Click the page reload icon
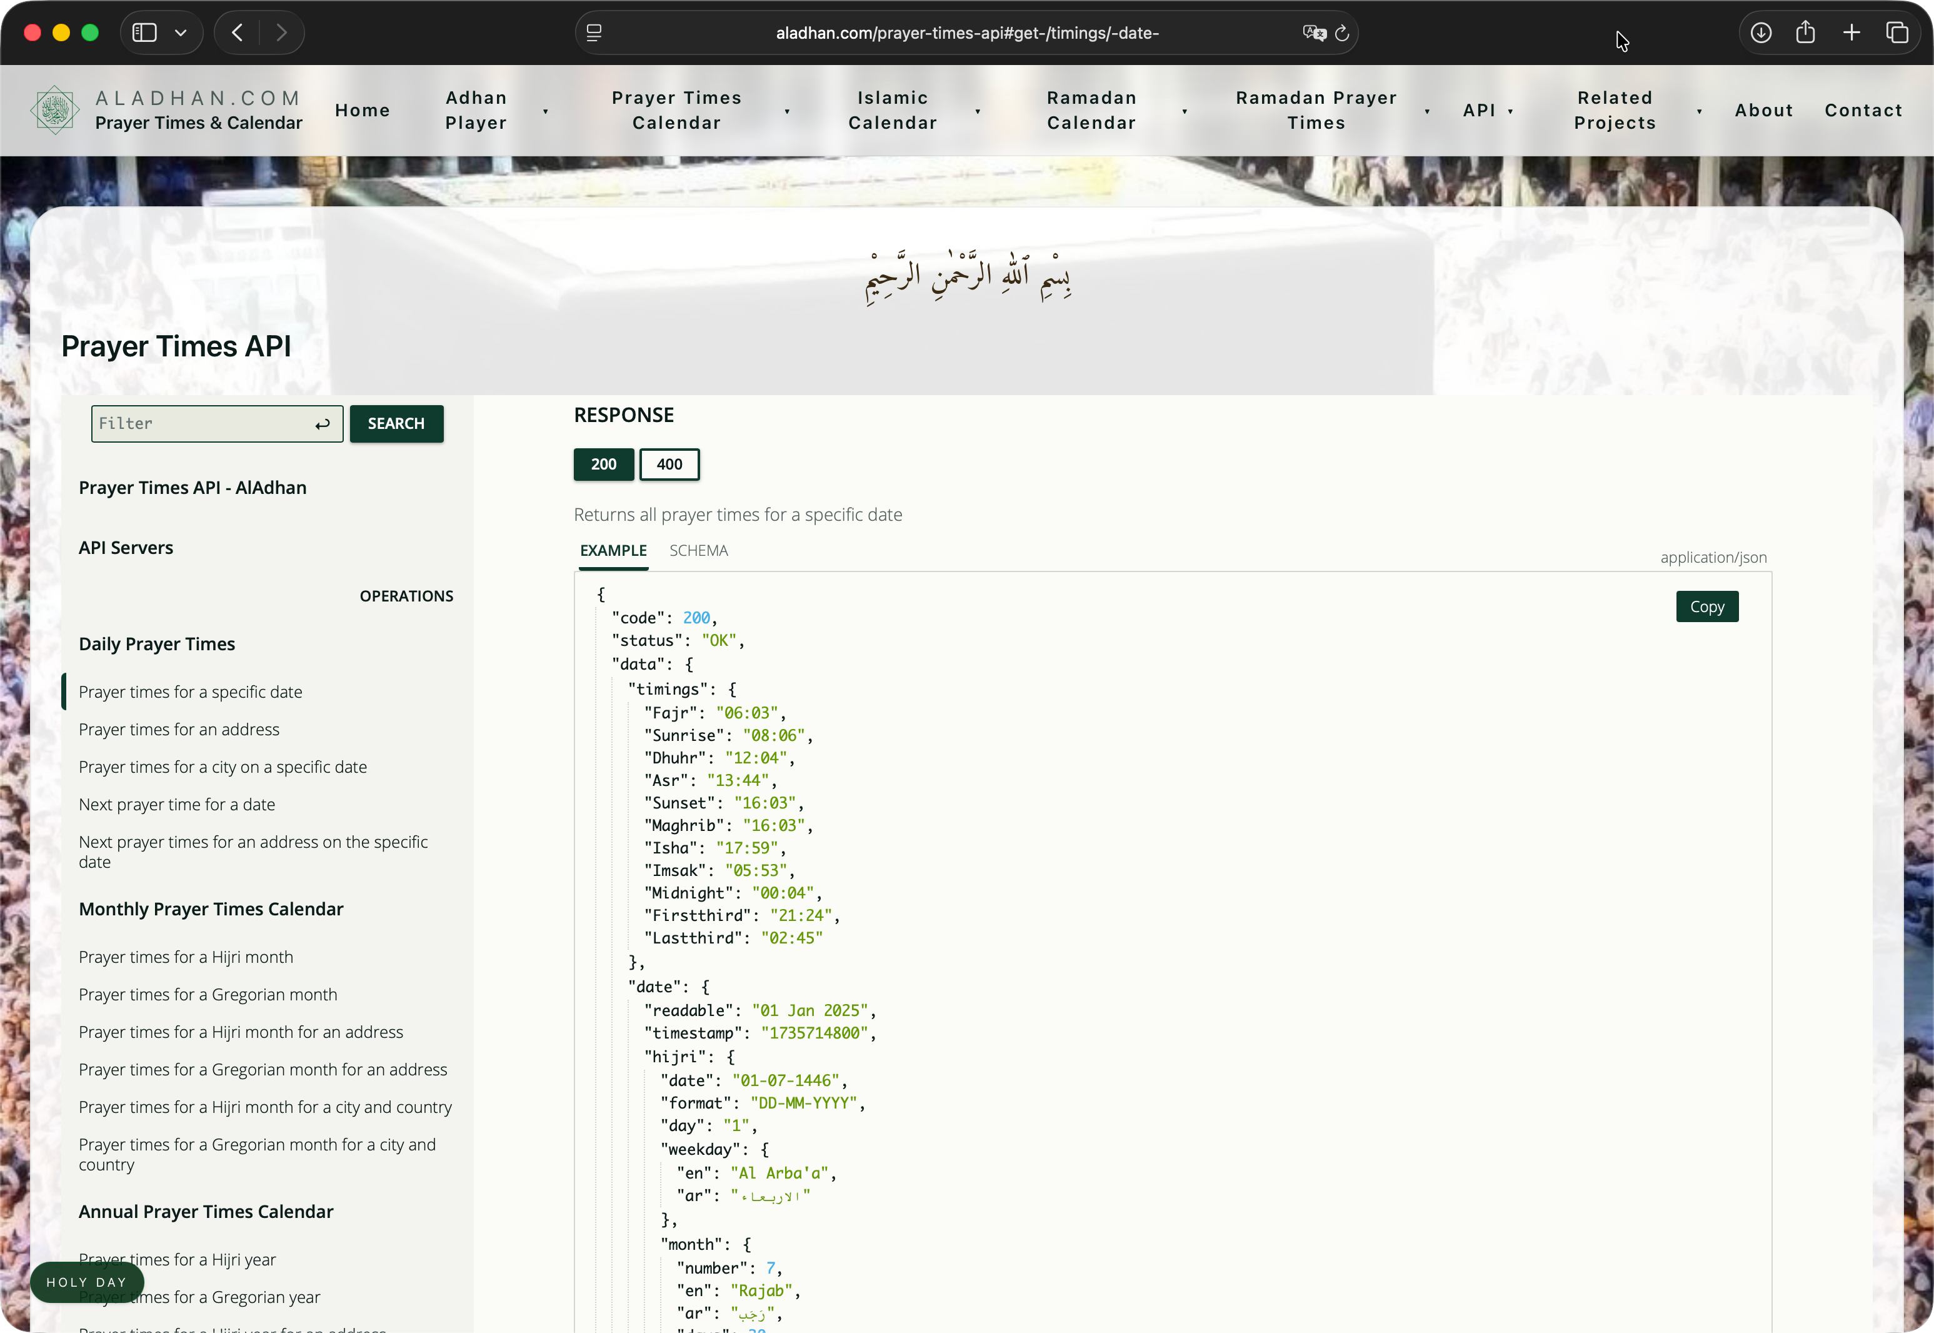 coord(1342,33)
